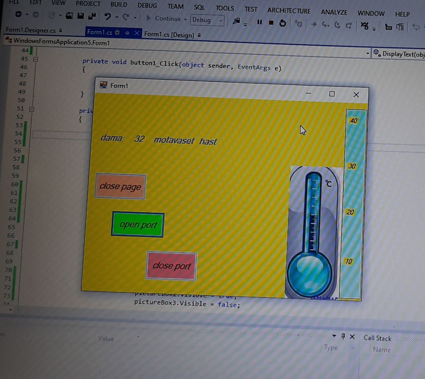425x379 pixels.
Task: Click the Type column header
Action: (331, 347)
